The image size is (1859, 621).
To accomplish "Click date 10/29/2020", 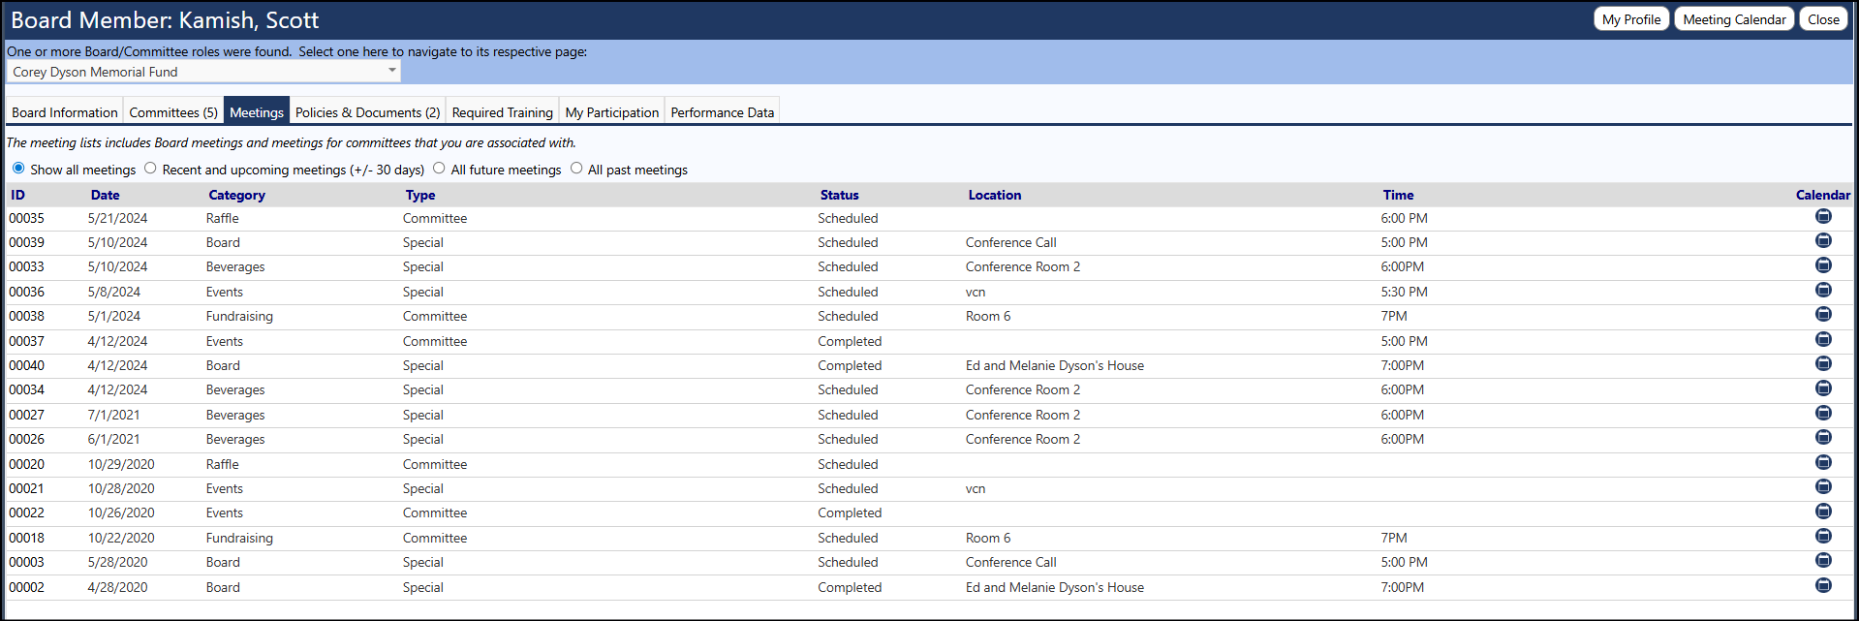I will tap(121, 464).
